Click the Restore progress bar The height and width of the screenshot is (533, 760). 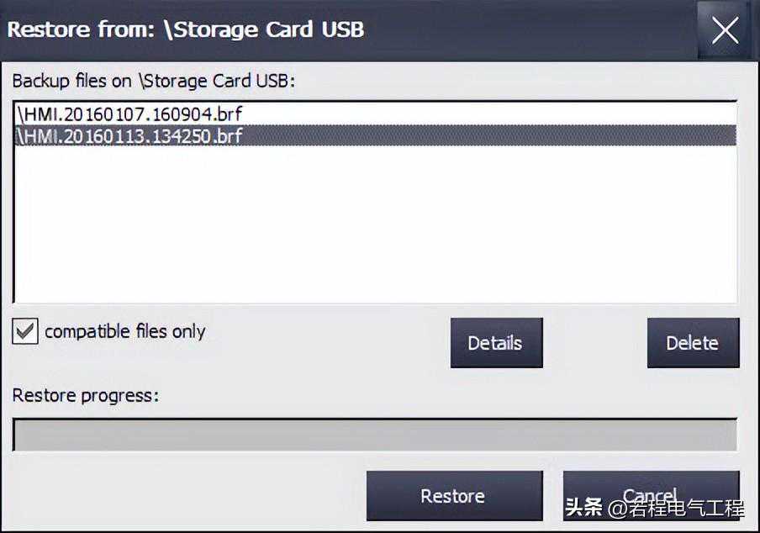[375, 435]
